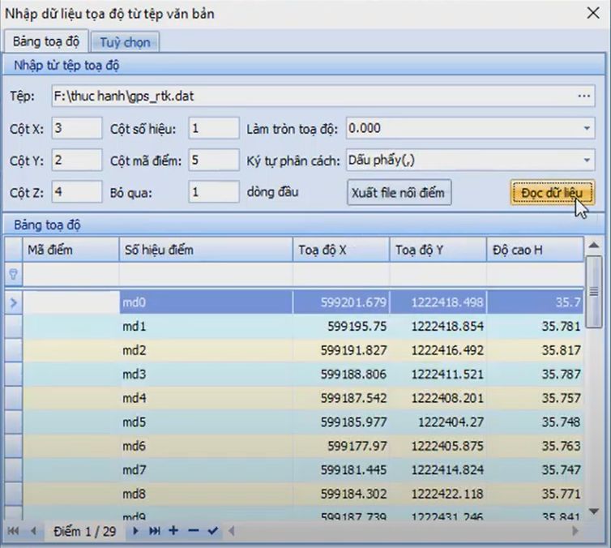Click 'Đọc dữ liệu' button
Viewport: 611px width, 548px height.
[x=552, y=193]
